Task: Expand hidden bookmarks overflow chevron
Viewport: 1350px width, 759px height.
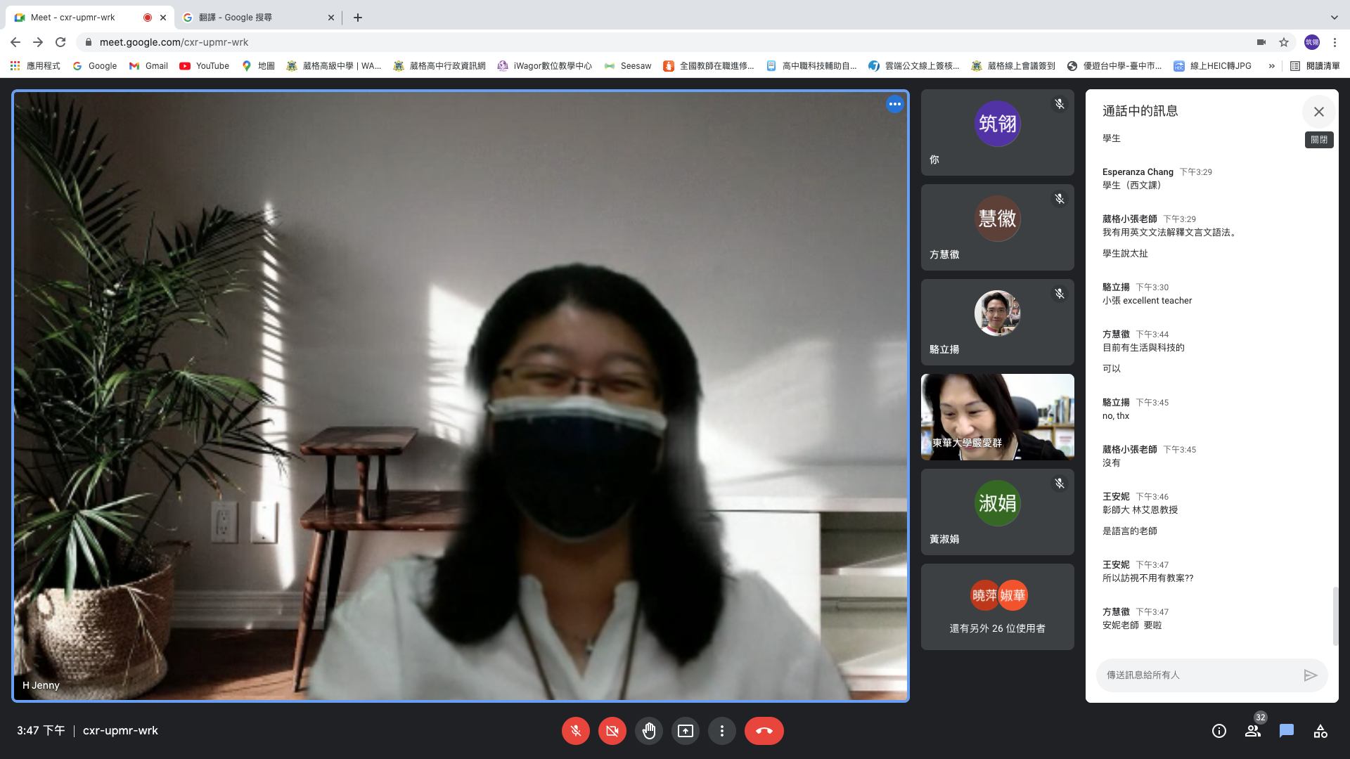Action: pyautogui.click(x=1271, y=66)
